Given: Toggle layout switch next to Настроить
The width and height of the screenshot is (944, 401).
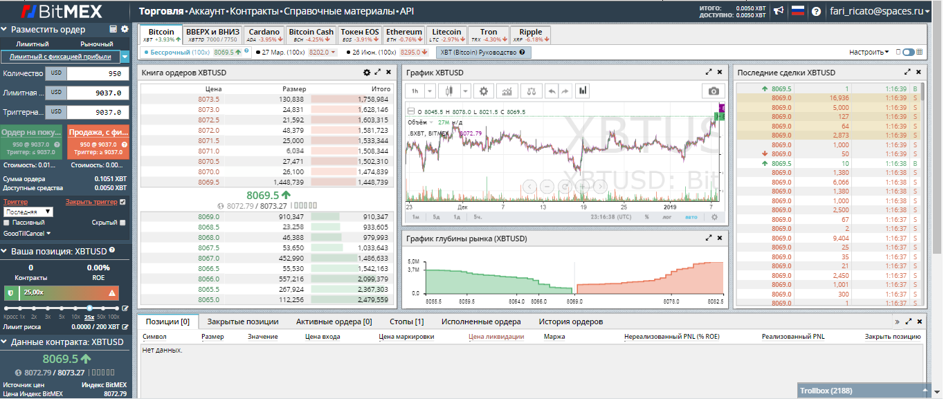Looking at the screenshot, I should 908,52.
